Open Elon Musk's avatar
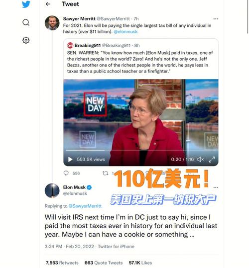Screen dimensions: 249x268 [x=52, y=190]
